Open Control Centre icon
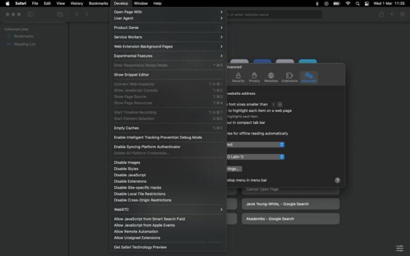 pos(367,4)
